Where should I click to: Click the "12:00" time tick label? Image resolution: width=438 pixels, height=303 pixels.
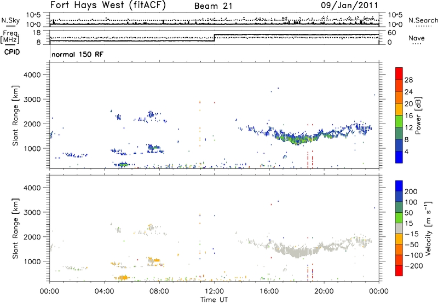click(x=214, y=292)
